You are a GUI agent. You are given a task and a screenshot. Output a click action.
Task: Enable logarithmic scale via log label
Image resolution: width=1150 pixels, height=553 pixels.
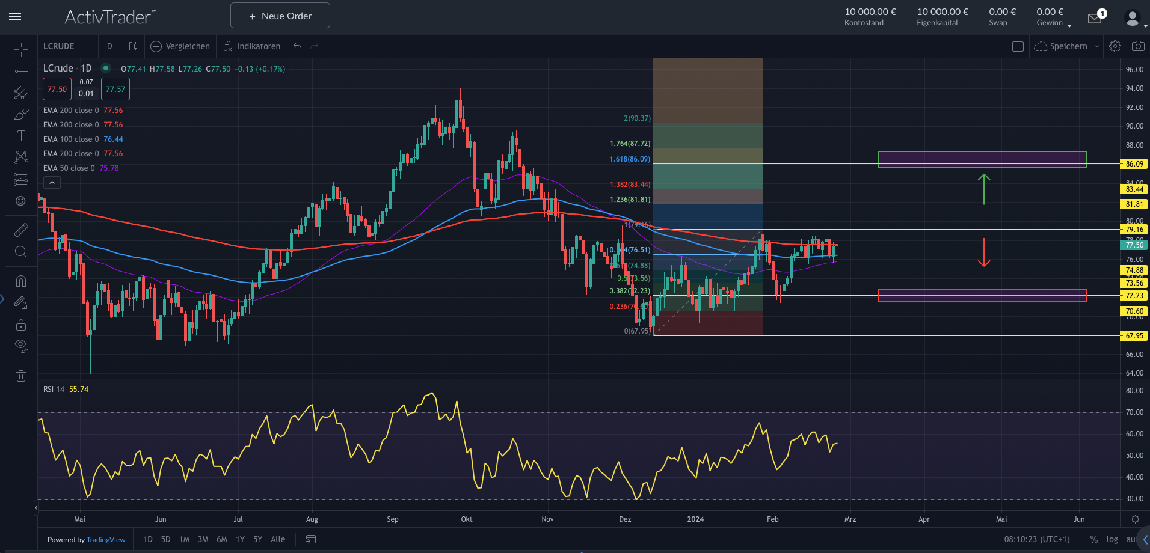point(1112,539)
